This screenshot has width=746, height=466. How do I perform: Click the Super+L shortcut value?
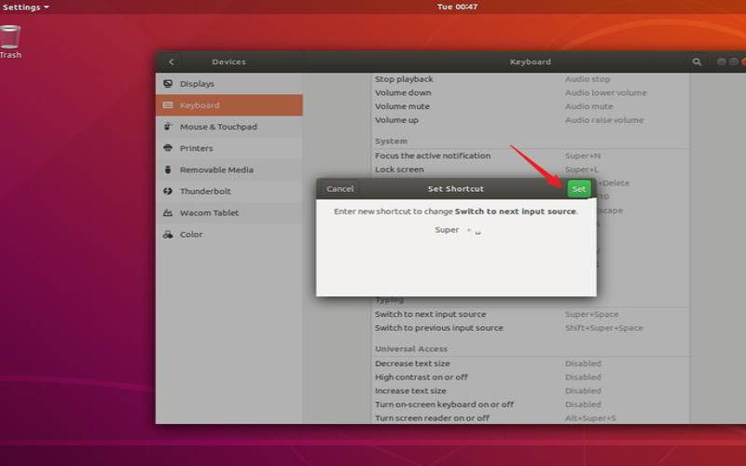click(582, 170)
